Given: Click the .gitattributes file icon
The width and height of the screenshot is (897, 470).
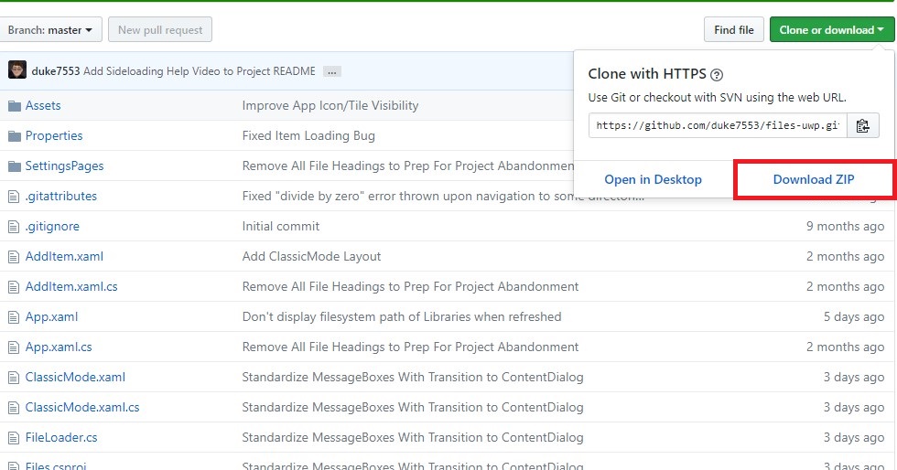Looking at the screenshot, I should [x=14, y=197].
